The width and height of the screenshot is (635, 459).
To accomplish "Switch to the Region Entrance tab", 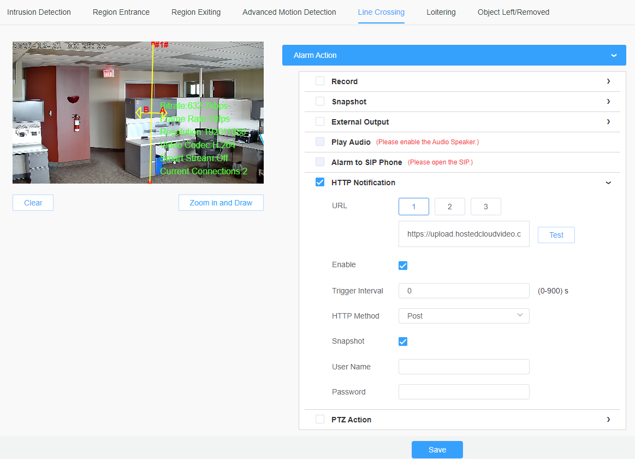I will click(x=121, y=12).
